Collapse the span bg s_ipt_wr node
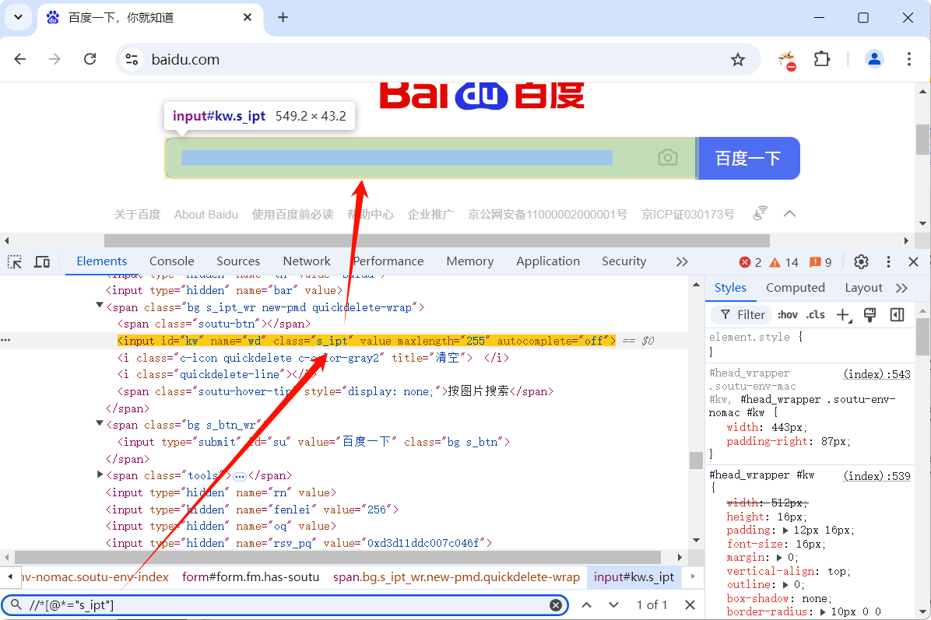Image resolution: width=931 pixels, height=620 pixels. (99, 306)
